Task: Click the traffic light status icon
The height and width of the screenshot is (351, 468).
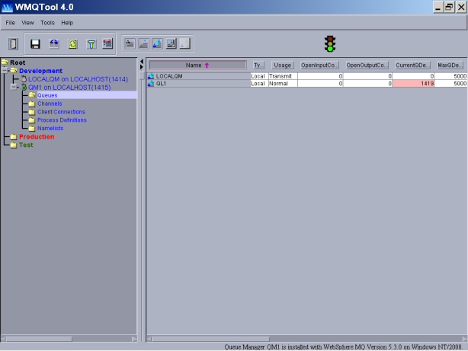Action: [x=330, y=44]
